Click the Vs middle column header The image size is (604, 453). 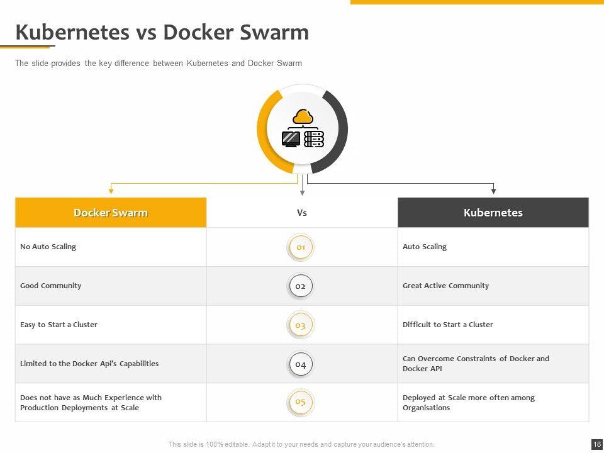point(302,213)
